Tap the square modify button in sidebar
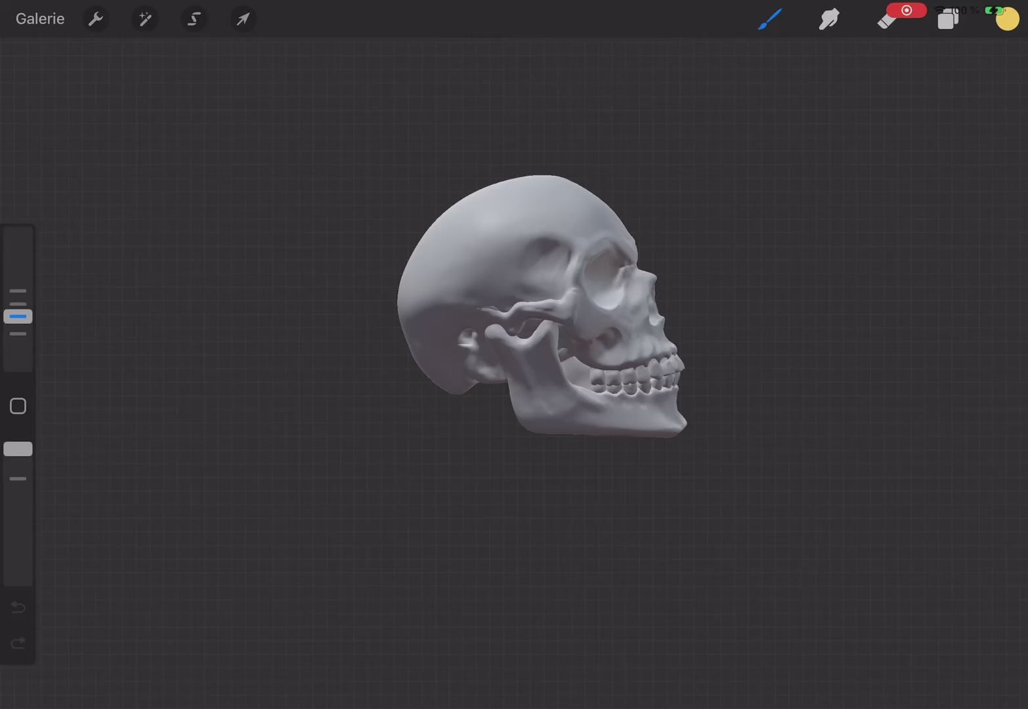Screen dimensions: 1028x709 pyautogui.click(x=18, y=406)
